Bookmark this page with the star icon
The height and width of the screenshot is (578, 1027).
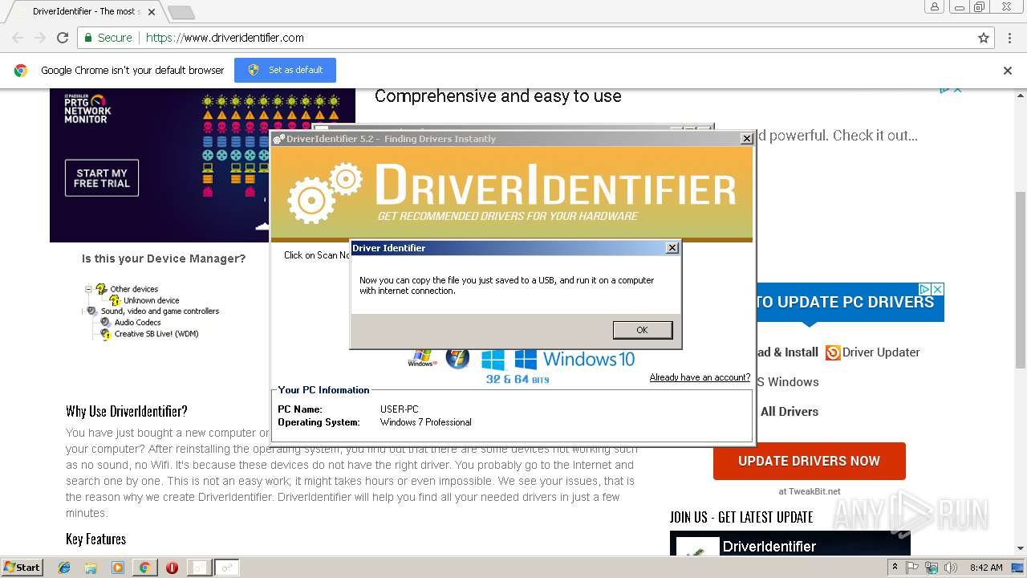[984, 38]
